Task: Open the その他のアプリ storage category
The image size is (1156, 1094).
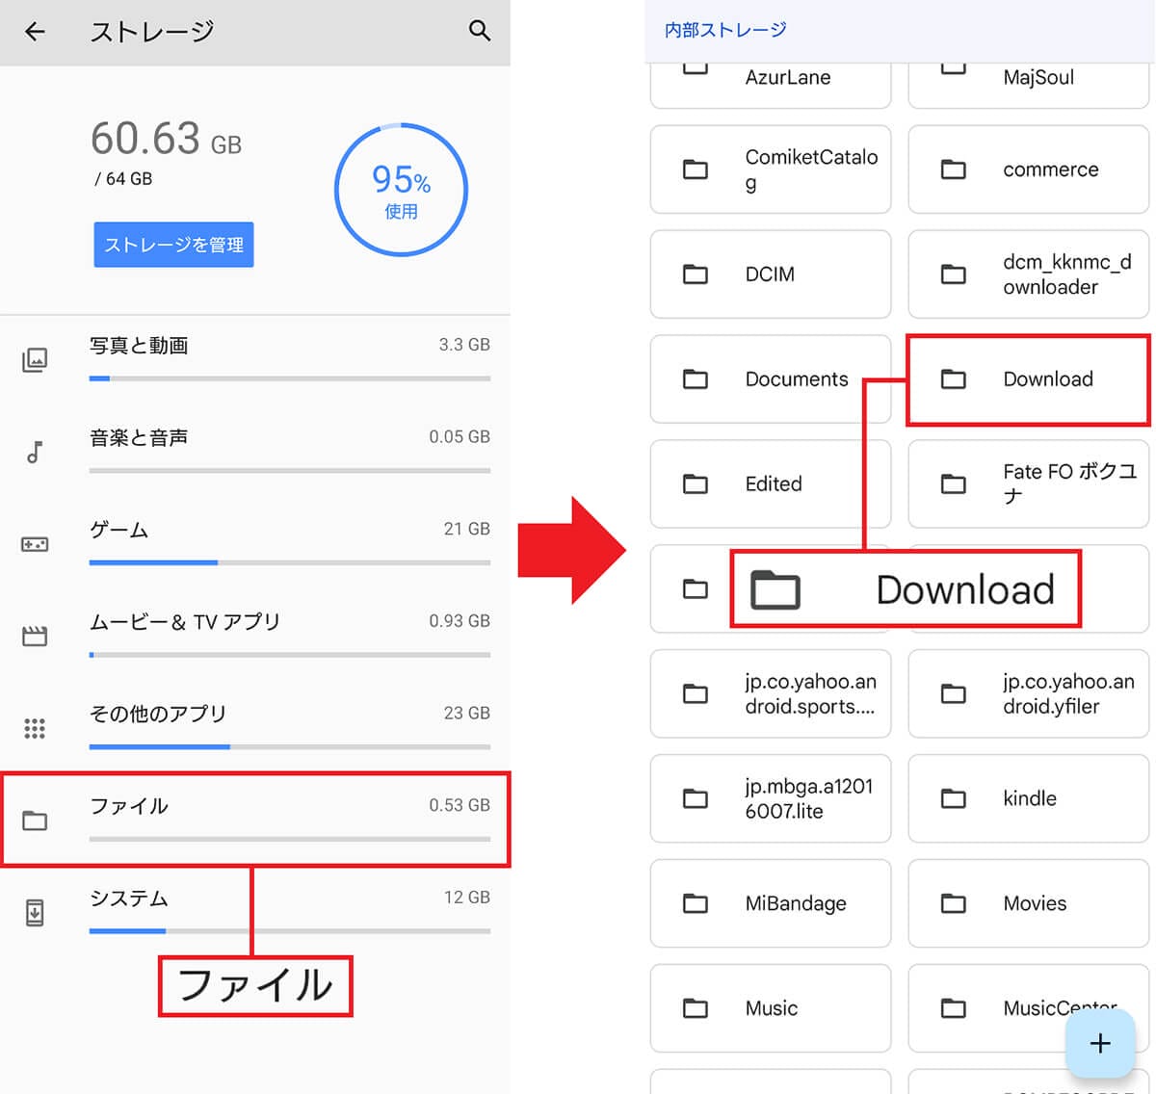Action: point(255,728)
